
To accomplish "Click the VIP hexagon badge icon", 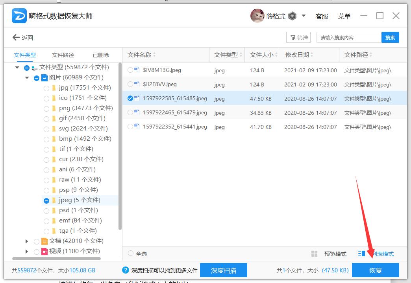I will click(292, 16).
